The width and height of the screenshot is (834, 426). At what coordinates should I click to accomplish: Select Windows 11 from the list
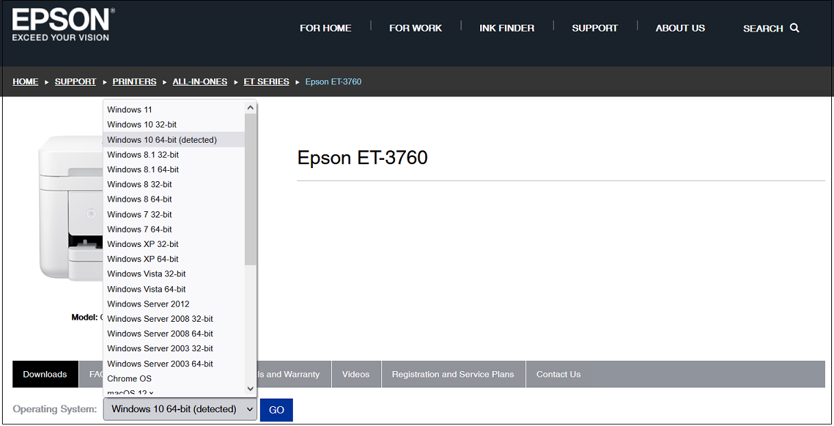click(x=174, y=110)
